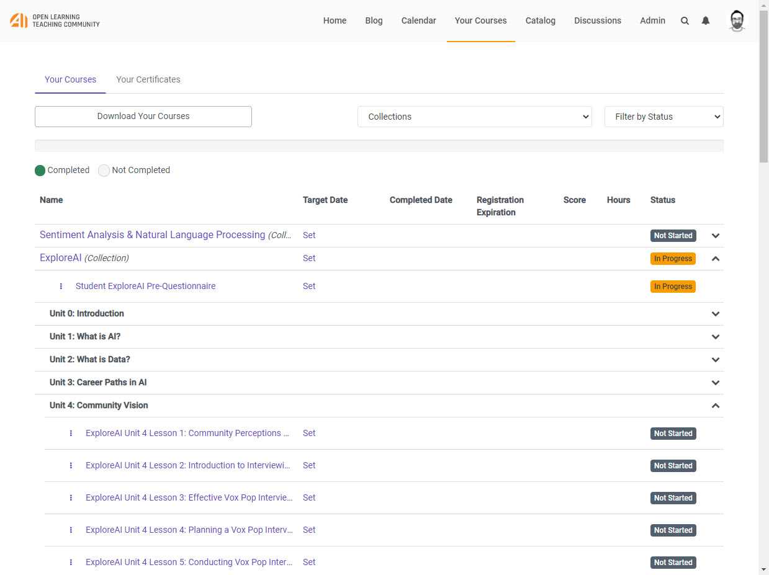The height and width of the screenshot is (575, 769).
Task: Click the Completed Date column header
Action: (x=421, y=200)
